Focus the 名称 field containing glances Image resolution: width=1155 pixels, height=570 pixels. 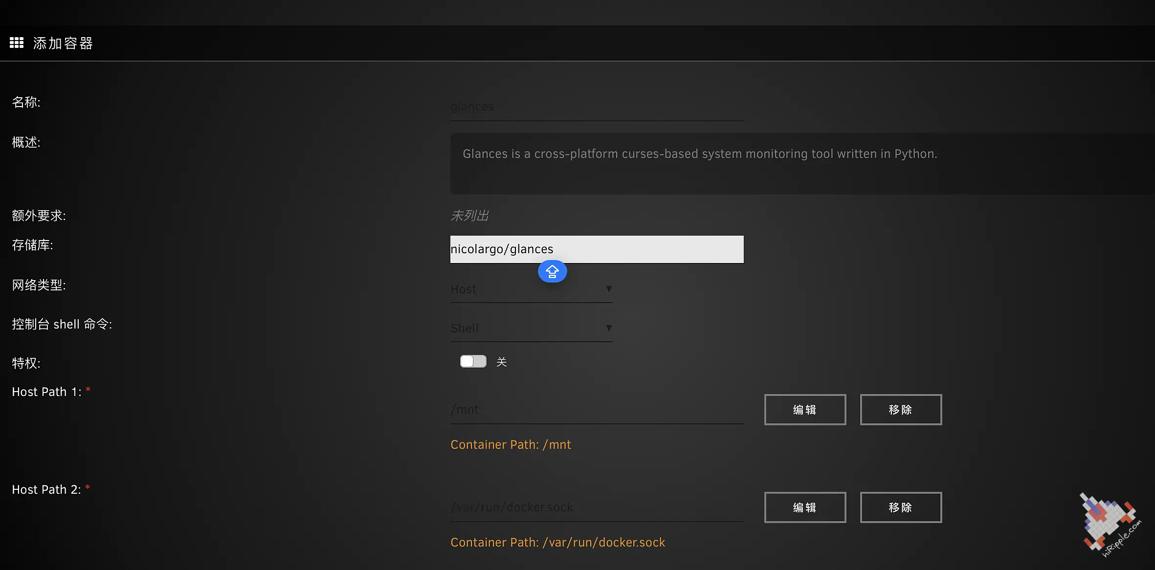597,107
